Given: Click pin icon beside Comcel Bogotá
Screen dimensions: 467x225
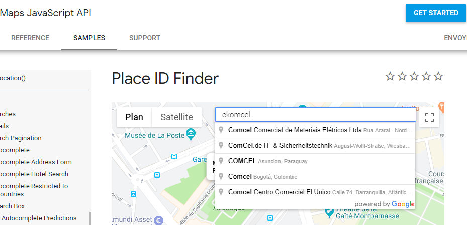Looking at the screenshot, I should click(x=221, y=177).
